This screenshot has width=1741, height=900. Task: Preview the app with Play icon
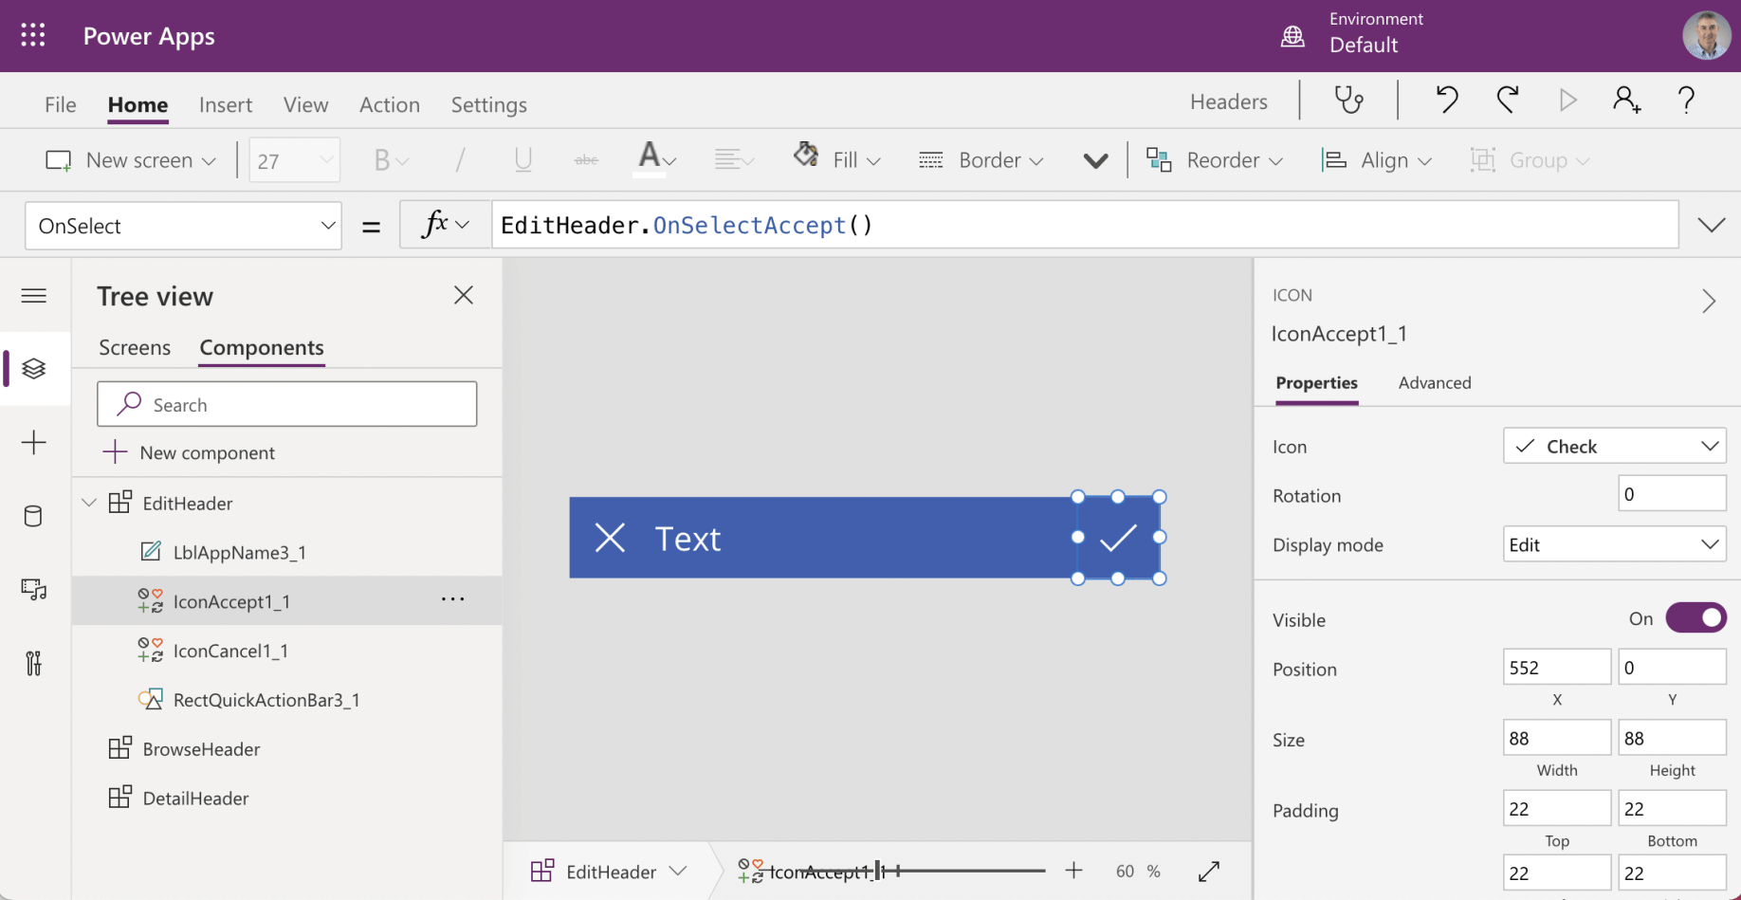click(1567, 101)
